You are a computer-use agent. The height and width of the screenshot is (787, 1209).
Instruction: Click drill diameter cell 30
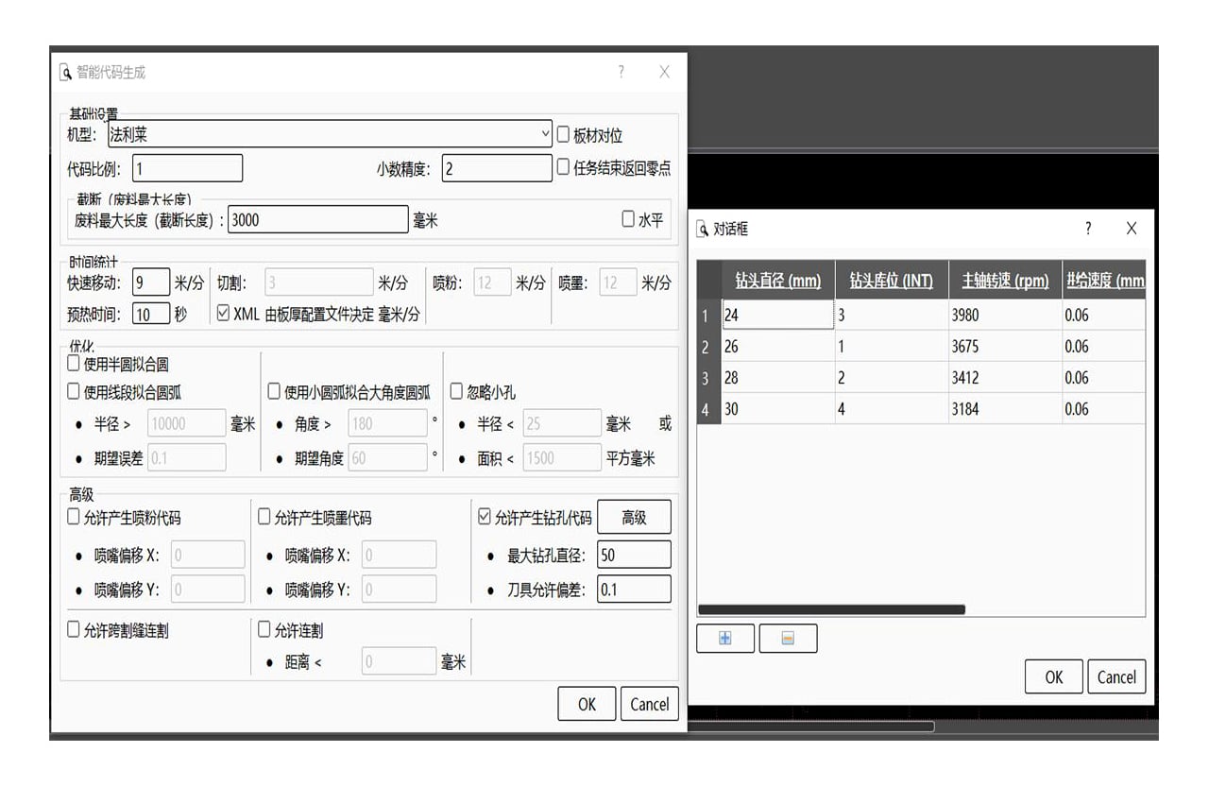tap(778, 409)
